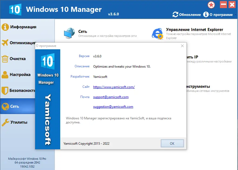
Task: Click the Internet Explorer management icon
Action: pos(157,34)
